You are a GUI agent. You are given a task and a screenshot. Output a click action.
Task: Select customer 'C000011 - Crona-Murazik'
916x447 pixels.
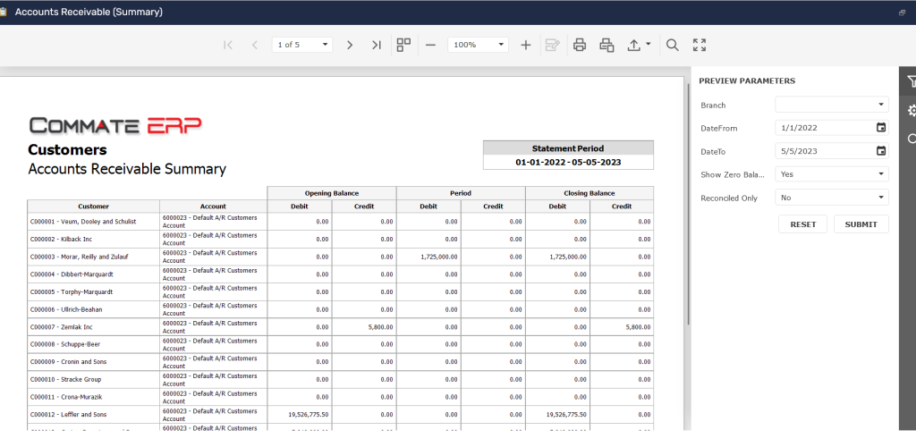tap(67, 397)
